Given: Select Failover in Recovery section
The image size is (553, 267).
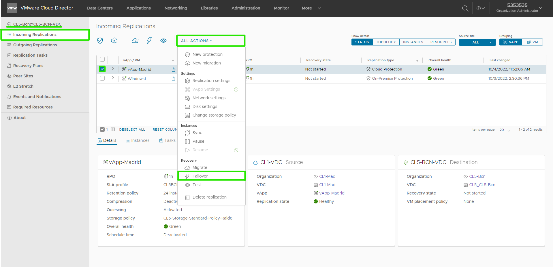Looking at the screenshot, I should coord(211,176).
